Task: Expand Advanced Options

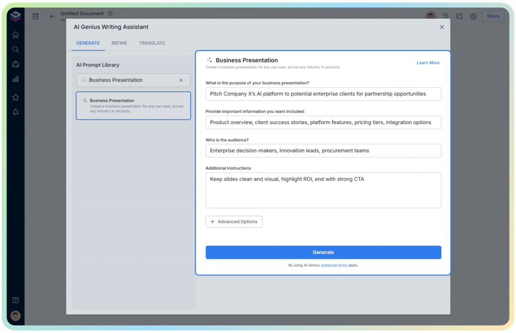Action: (234, 221)
